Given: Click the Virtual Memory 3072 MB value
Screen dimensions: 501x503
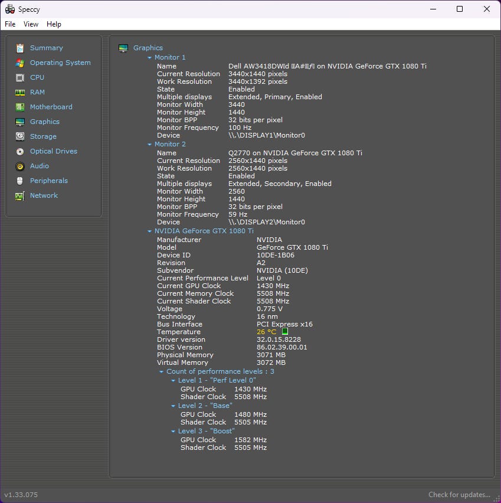Looking at the screenshot, I should point(271,362).
